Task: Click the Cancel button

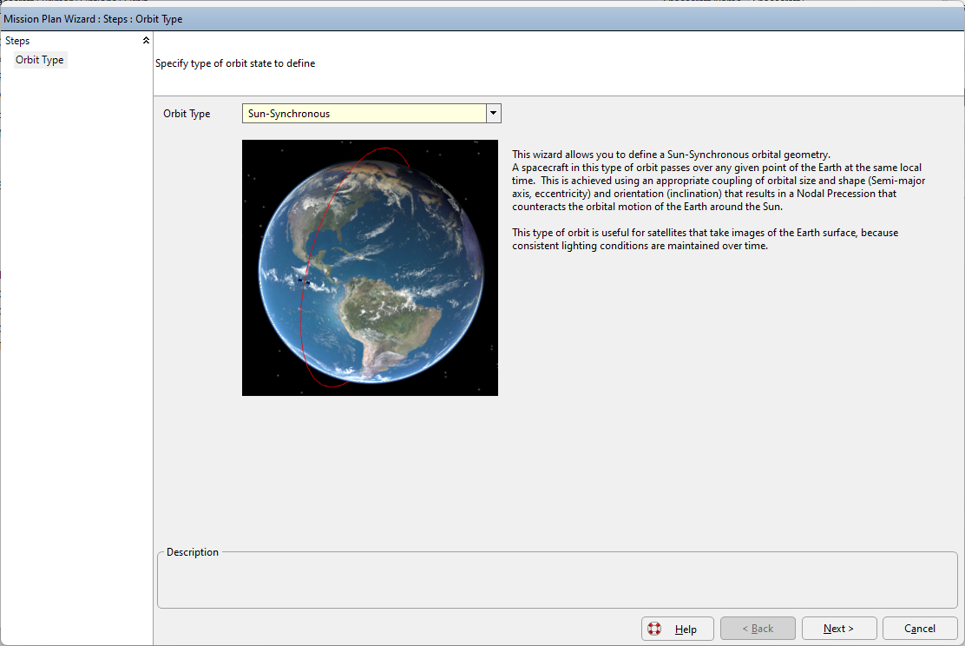Action: (920, 628)
